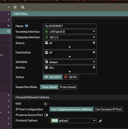Remove the 'all' entry from Destination
This screenshot has width=128, height=129.
coord(94,52)
